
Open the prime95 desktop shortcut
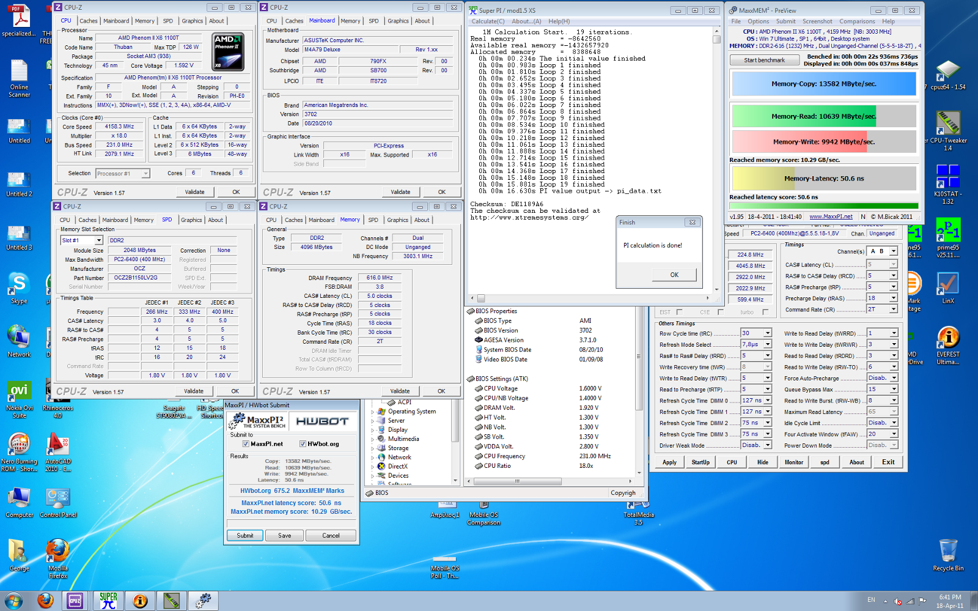point(948,238)
